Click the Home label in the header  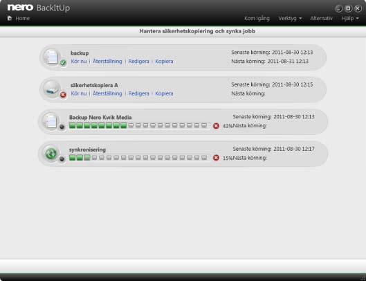click(x=22, y=18)
